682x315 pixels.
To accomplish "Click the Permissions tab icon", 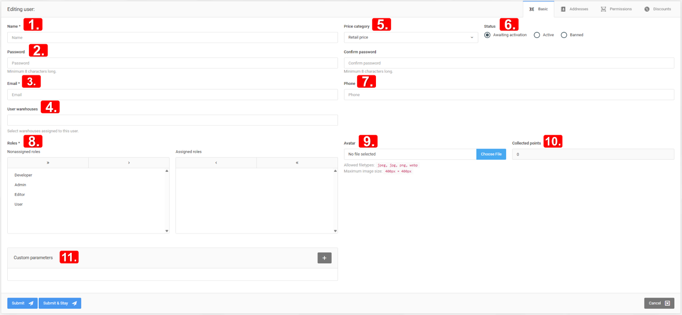I will pos(603,9).
